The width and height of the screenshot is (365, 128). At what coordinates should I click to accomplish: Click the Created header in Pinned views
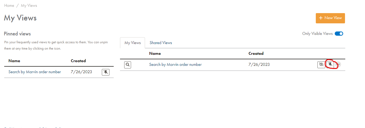[78, 61]
